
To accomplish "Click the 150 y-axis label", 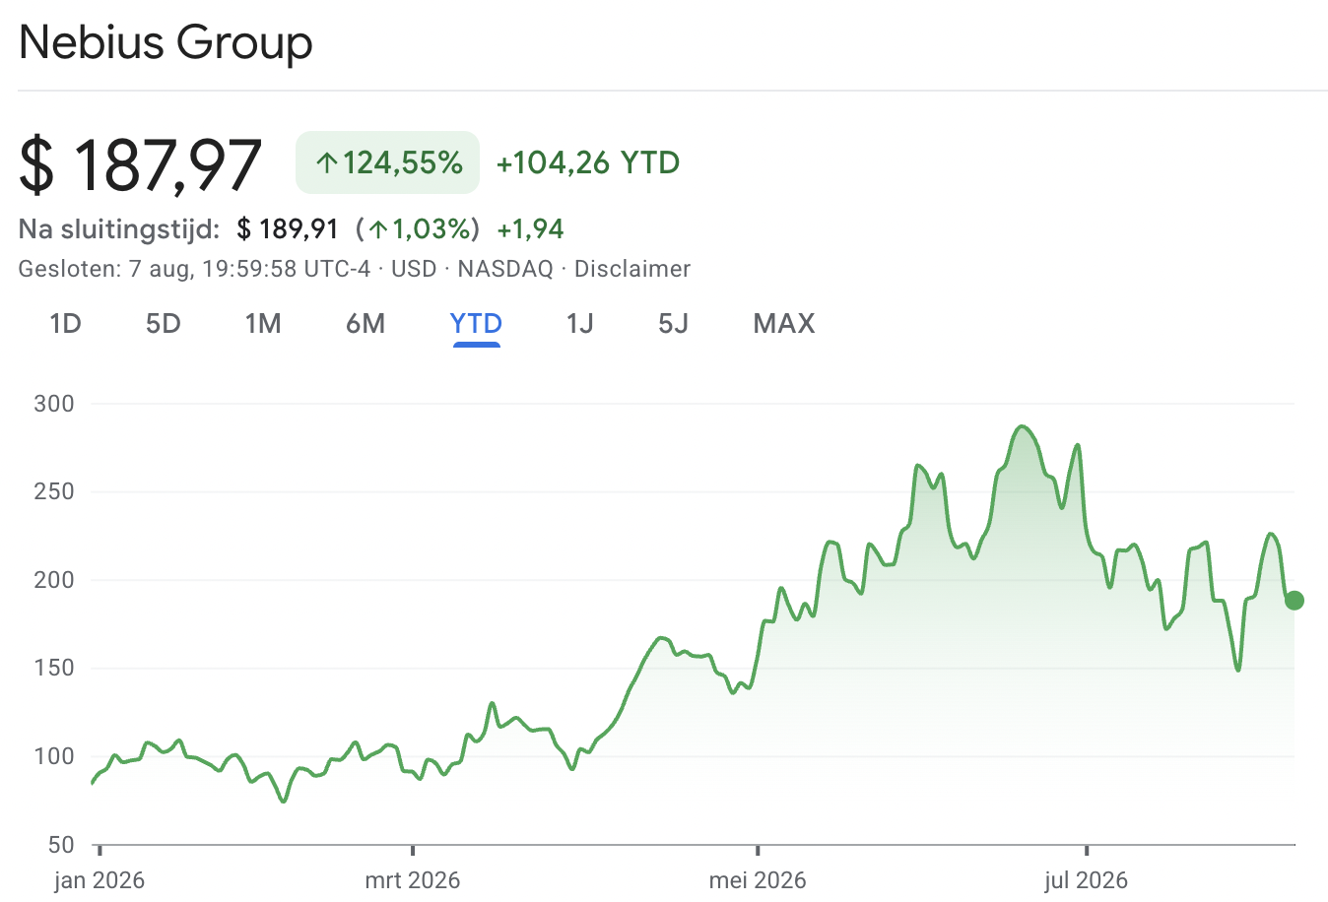I will coord(54,668).
